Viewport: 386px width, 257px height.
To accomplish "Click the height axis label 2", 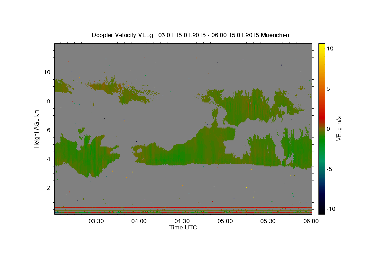I will (48, 188).
